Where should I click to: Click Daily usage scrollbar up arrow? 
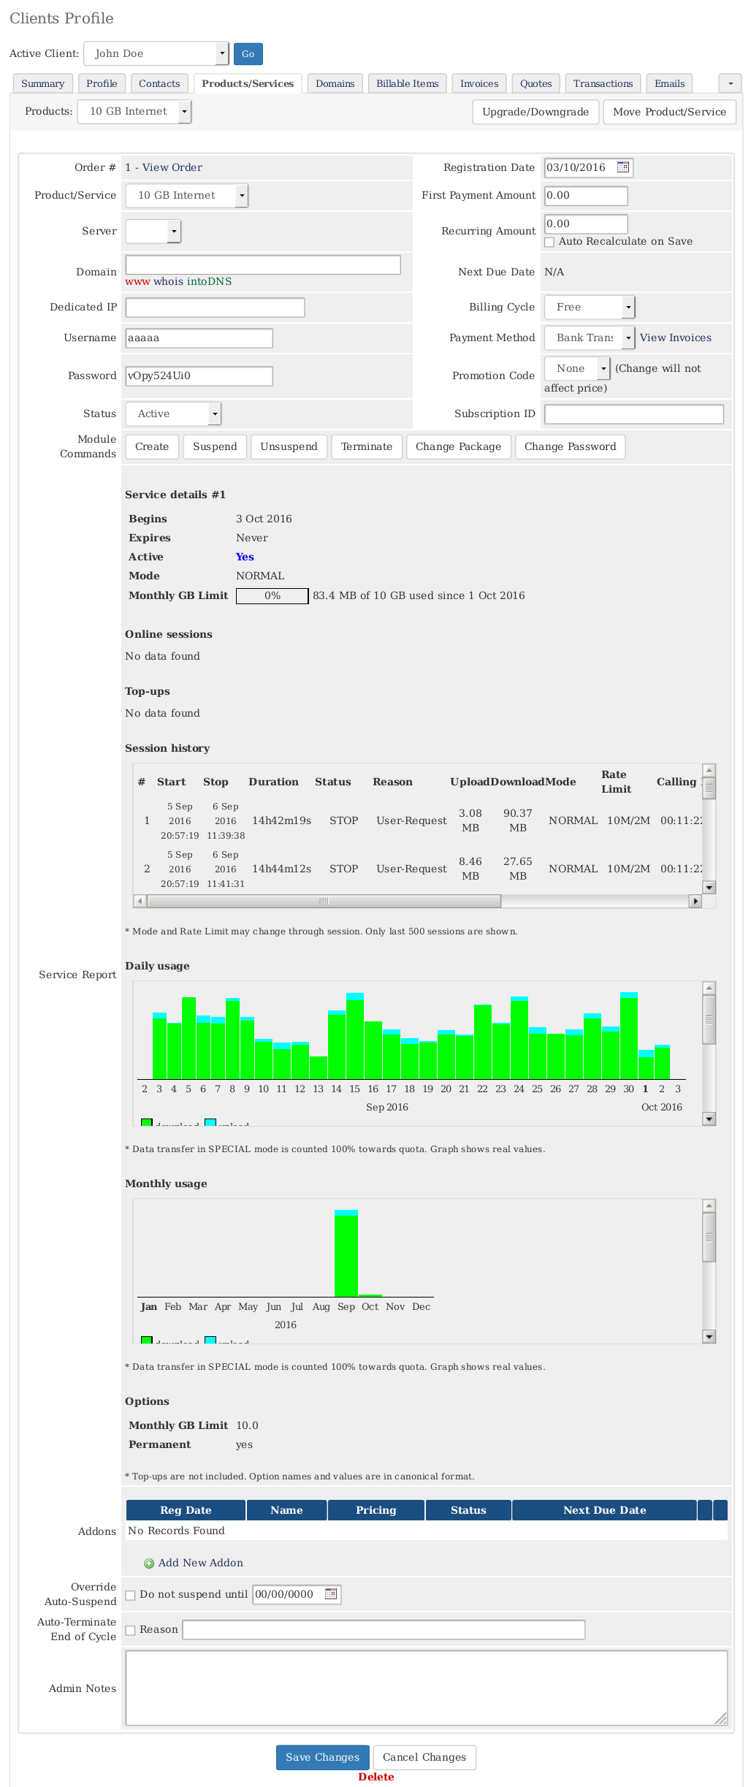[709, 988]
